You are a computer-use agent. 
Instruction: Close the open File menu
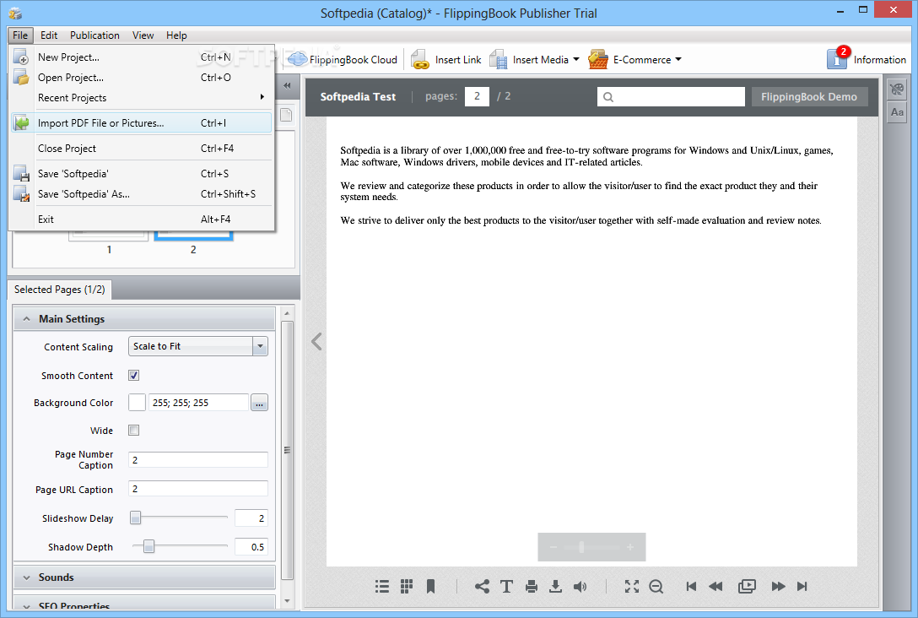[20, 35]
